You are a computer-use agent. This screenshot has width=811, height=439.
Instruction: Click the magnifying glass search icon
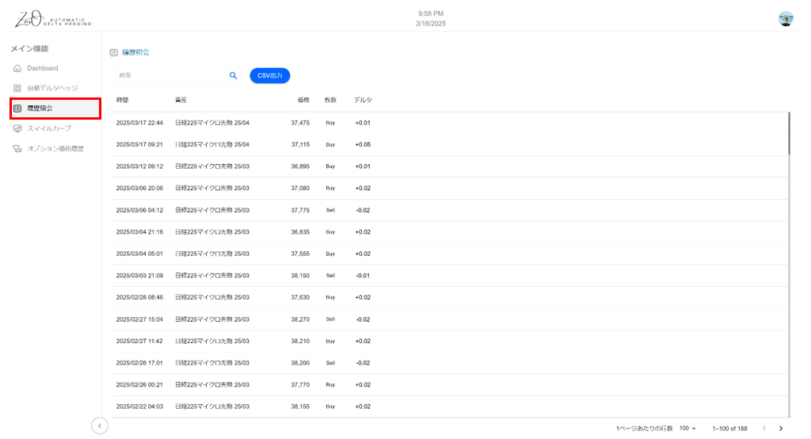pos(234,75)
